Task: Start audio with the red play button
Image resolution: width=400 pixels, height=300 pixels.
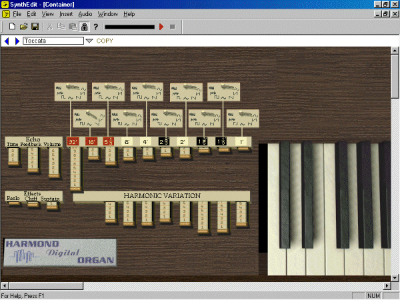Action: tap(161, 27)
